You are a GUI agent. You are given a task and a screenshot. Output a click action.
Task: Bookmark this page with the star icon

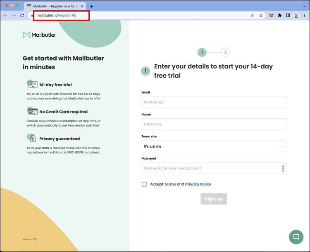(x=261, y=15)
